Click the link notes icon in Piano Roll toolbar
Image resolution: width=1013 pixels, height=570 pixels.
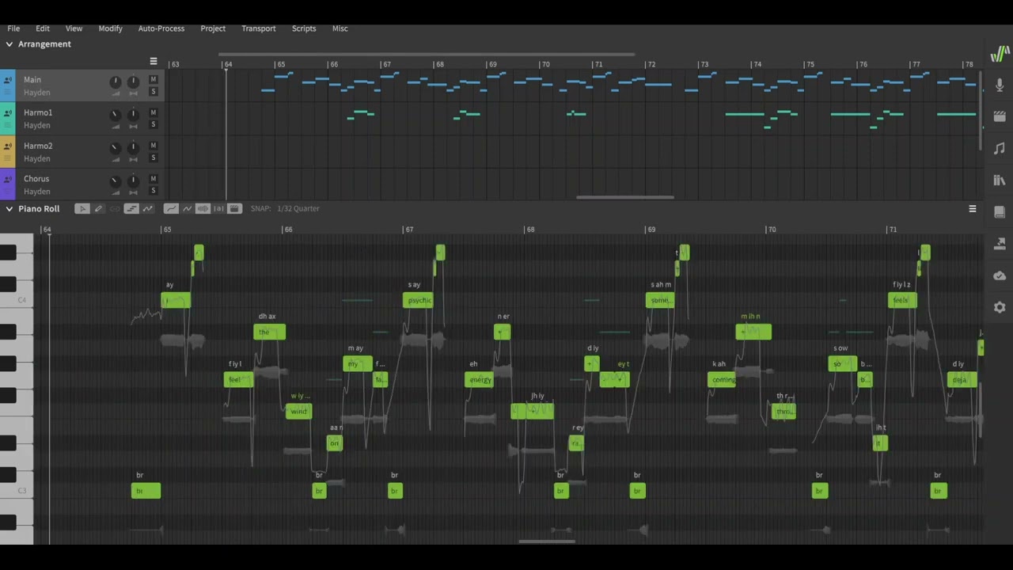[x=115, y=208]
